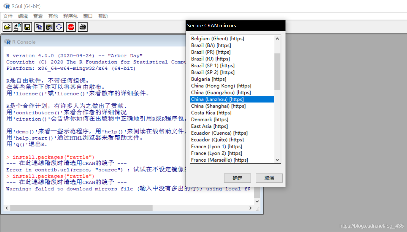Select China (Hong Kong) [https] mirror
Screen dimensions: 407x232
click(232, 86)
